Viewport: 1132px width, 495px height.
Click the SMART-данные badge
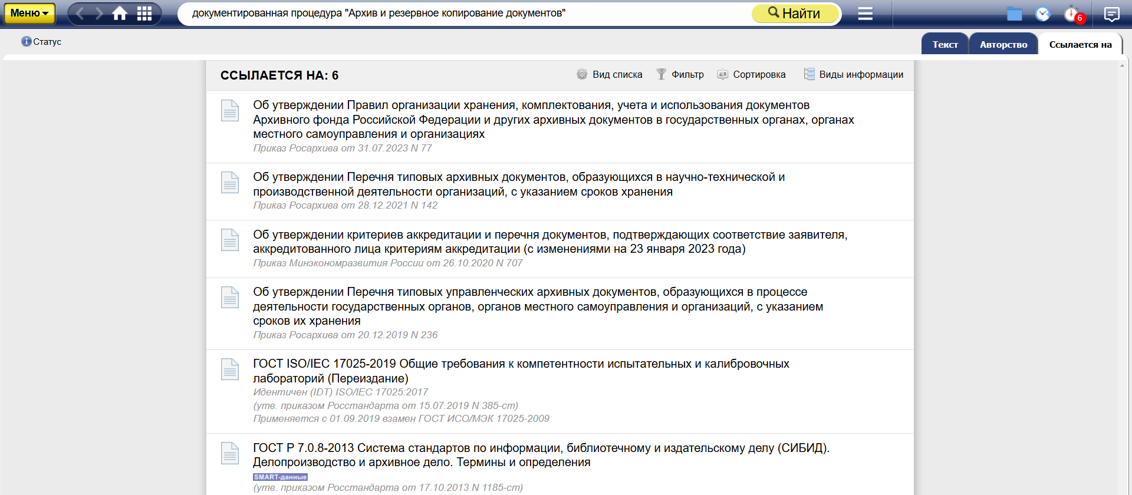tap(280, 477)
